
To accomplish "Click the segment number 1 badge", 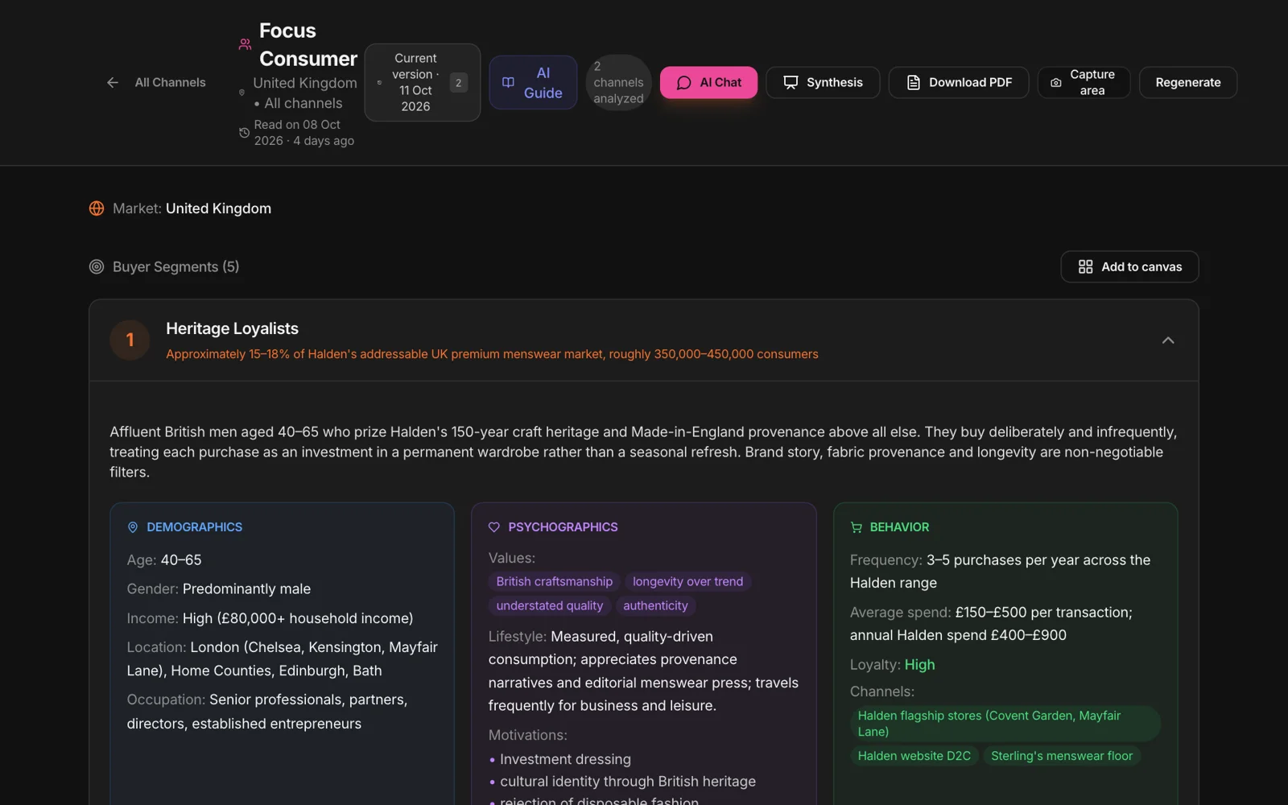I will pyautogui.click(x=130, y=340).
